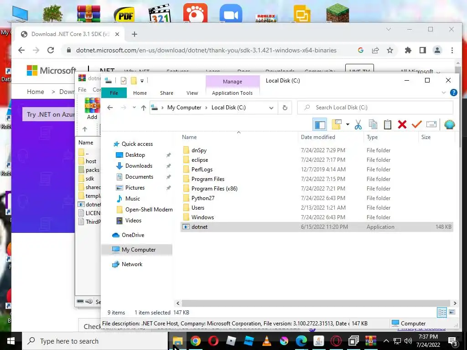Click the Cut scissors icon in Explorer toolbar
Viewport: 467px width, 350px height.
click(x=358, y=125)
